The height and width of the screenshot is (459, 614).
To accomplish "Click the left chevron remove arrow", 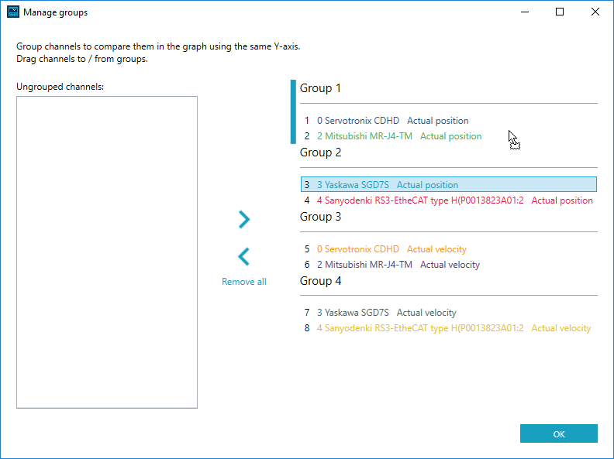I will click(244, 257).
